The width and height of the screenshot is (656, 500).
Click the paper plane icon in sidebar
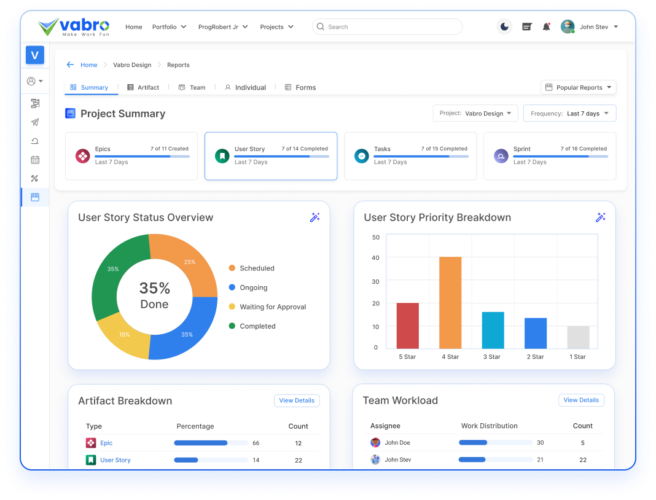[x=35, y=122]
